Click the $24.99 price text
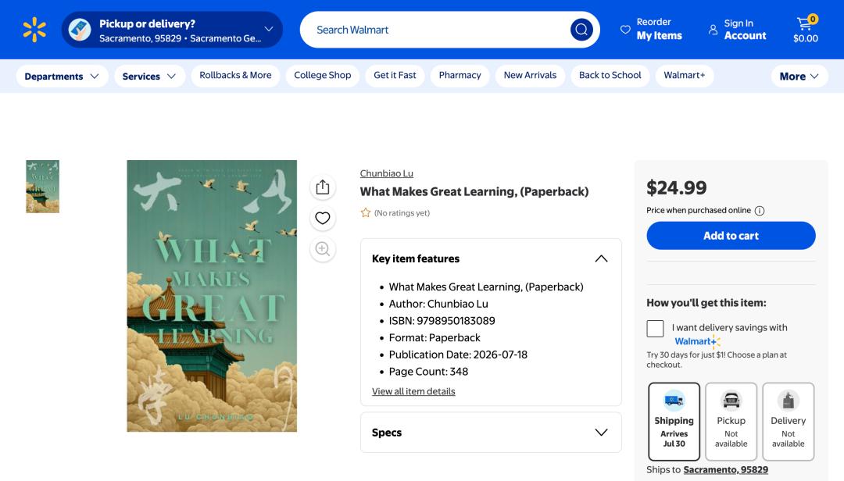The width and height of the screenshot is (844, 481). [677, 187]
